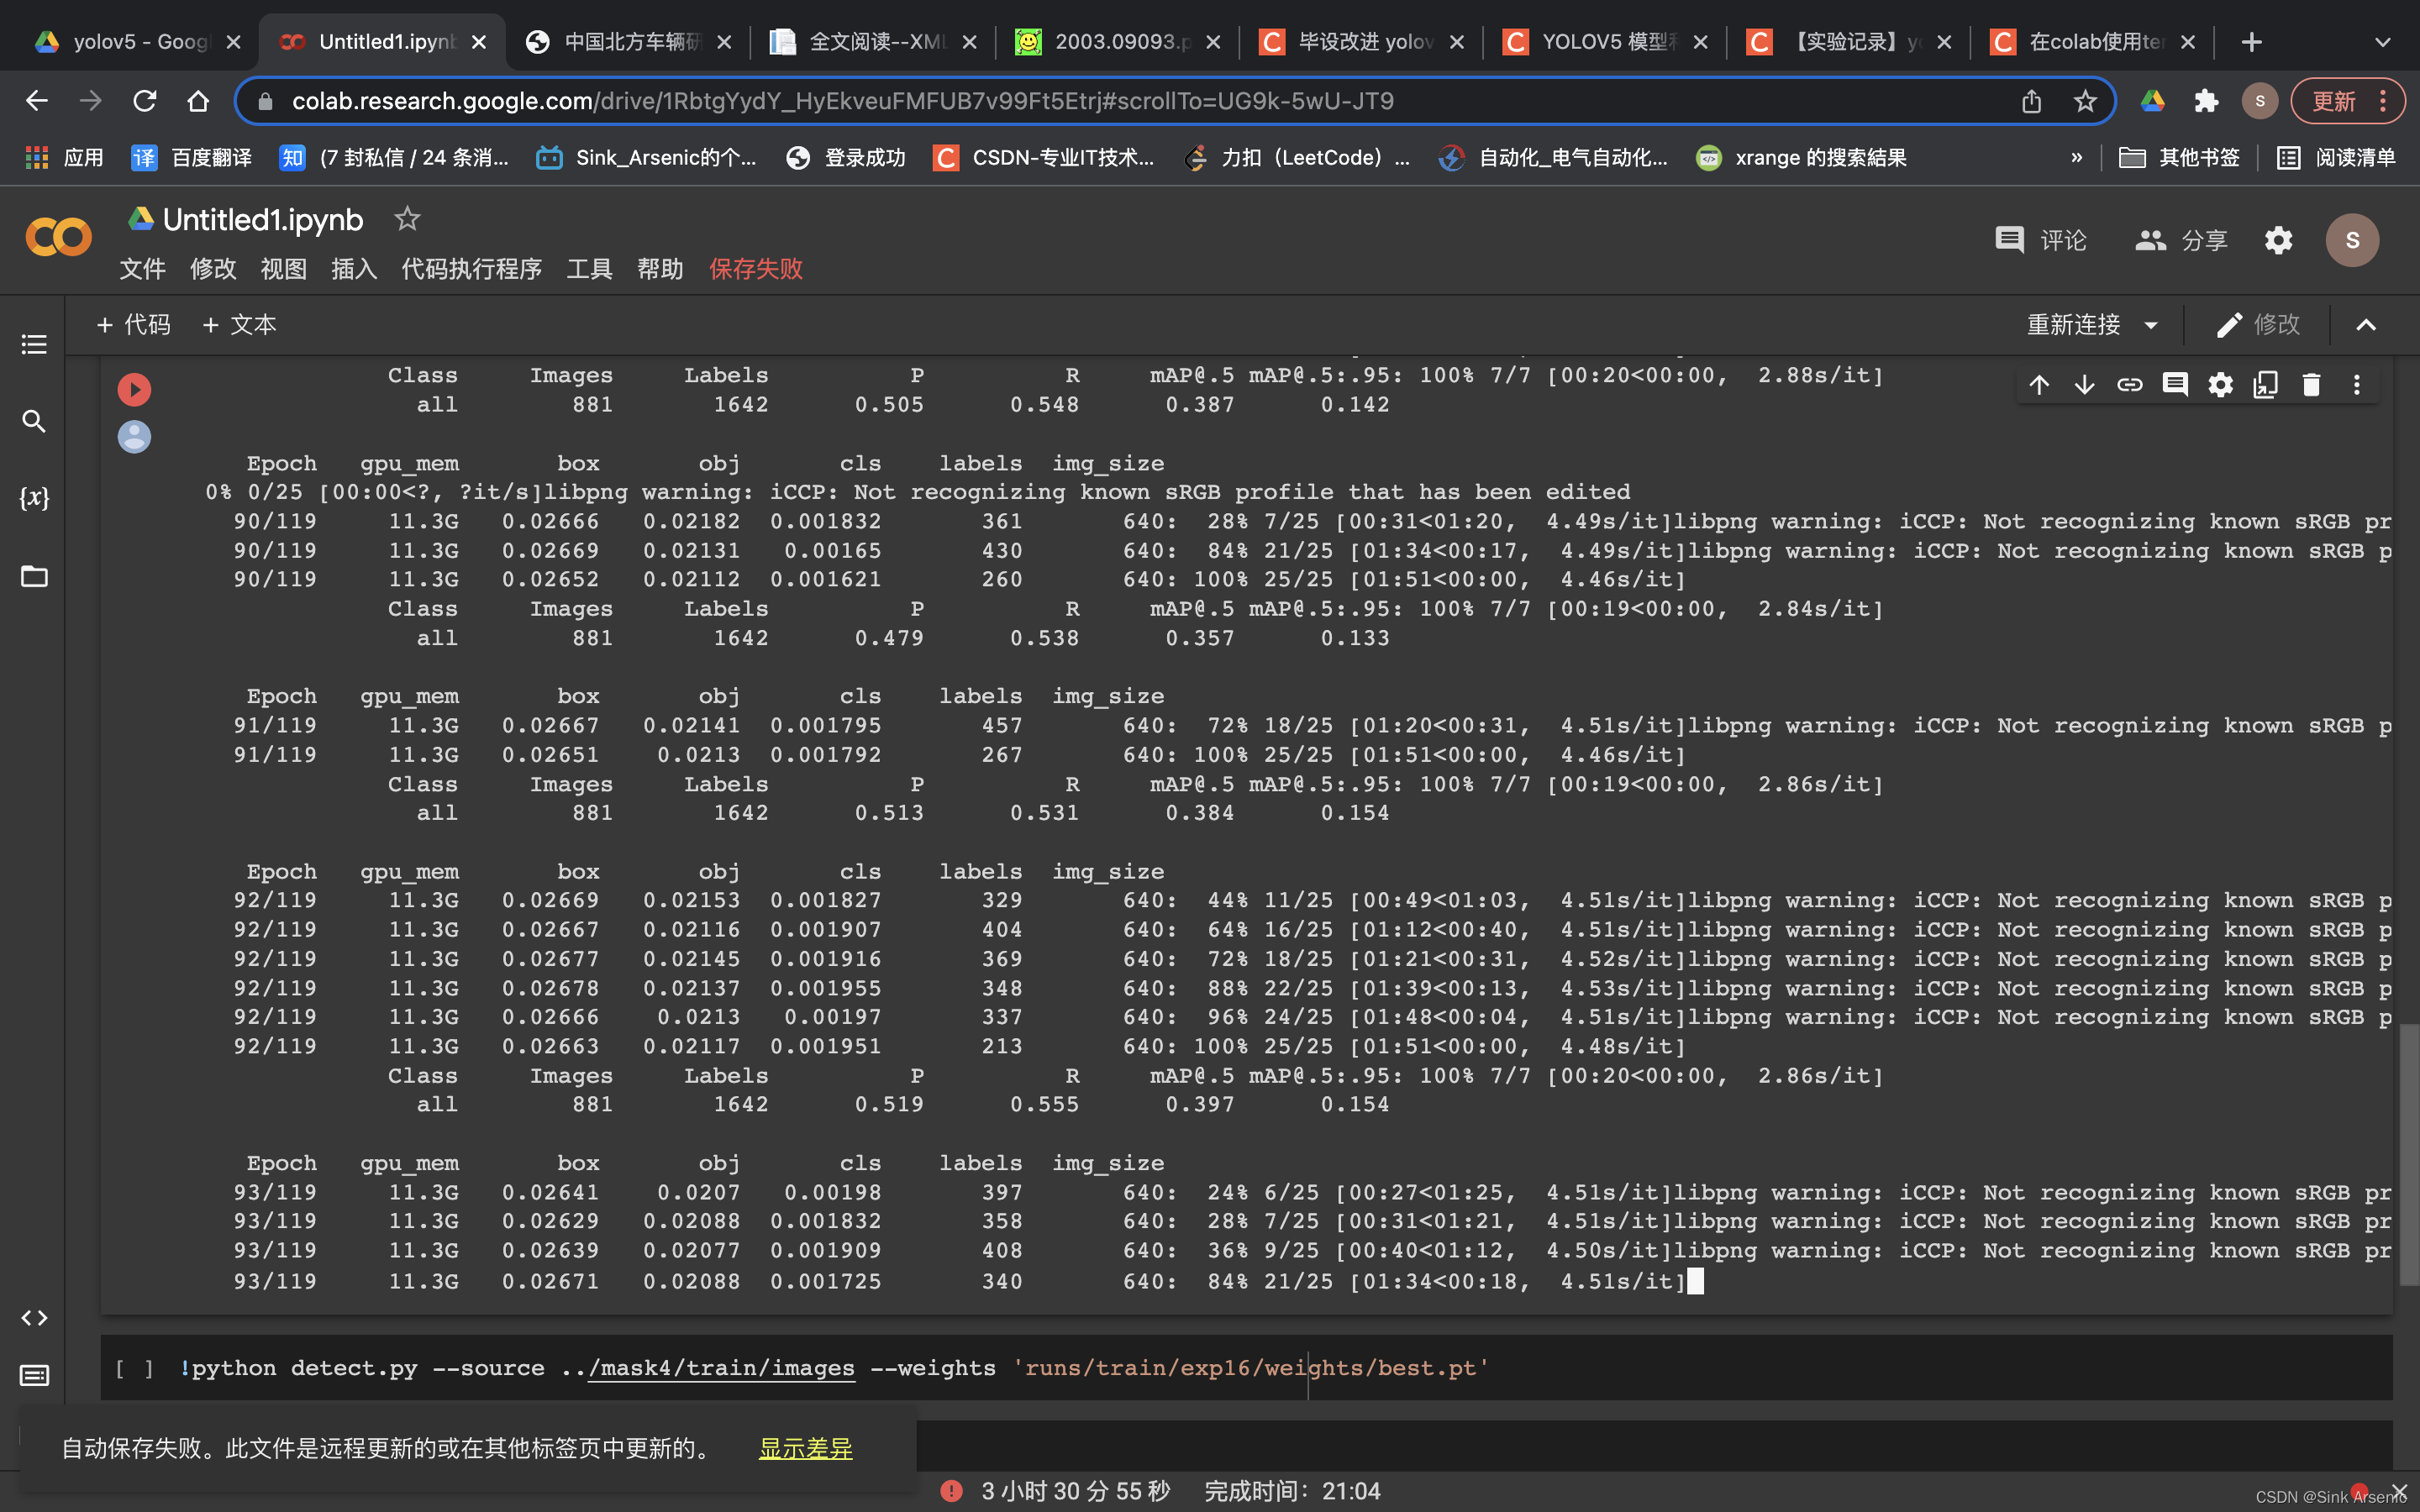Open the variables inspector panel
The width and height of the screenshot is (2420, 1512).
pyautogui.click(x=34, y=498)
